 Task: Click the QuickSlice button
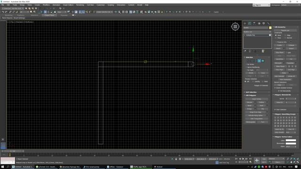pos(279,59)
